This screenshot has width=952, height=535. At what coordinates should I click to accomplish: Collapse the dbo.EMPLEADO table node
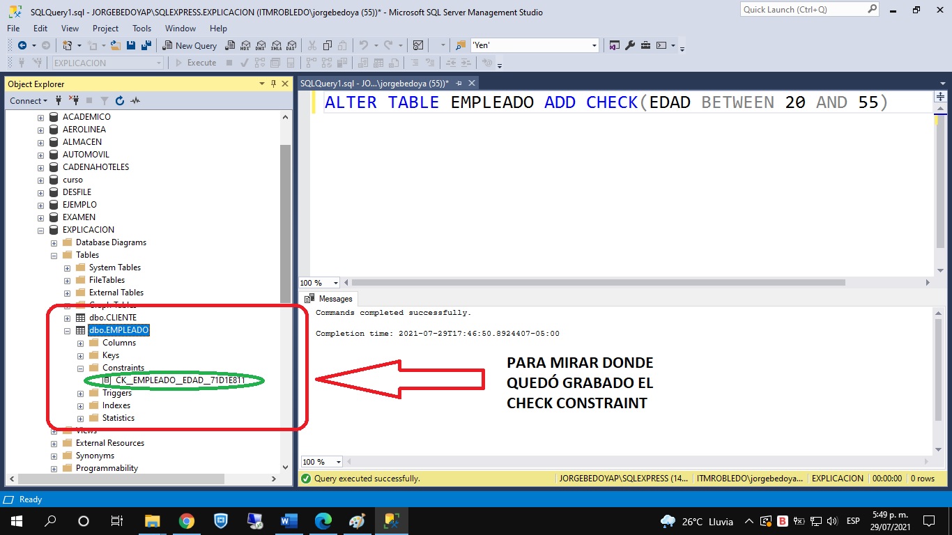(67, 330)
